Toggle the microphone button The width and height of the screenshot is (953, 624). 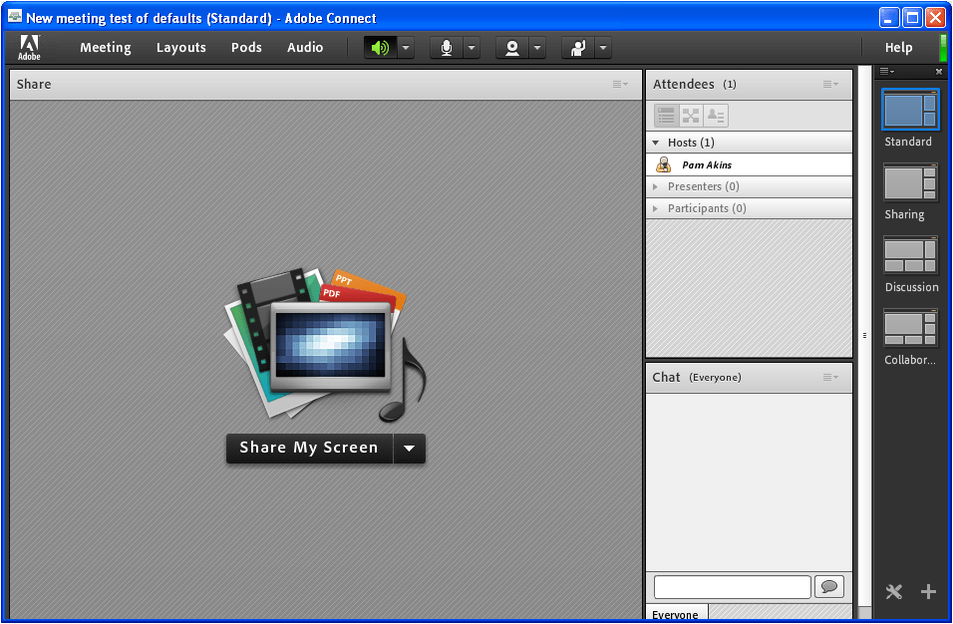[x=447, y=48]
